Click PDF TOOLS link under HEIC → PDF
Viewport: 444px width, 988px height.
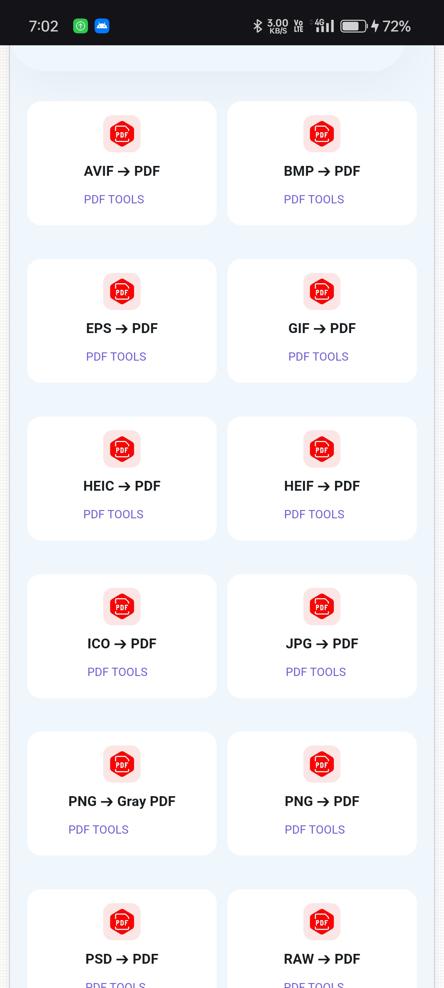pos(113,515)
